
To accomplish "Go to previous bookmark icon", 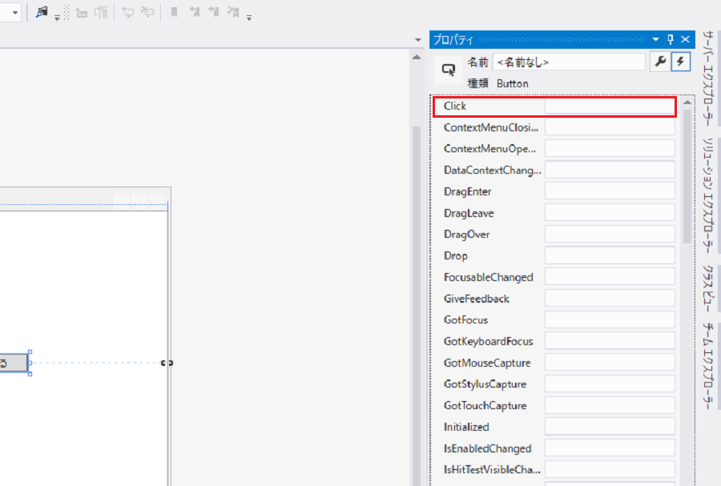I will [194, 12].
